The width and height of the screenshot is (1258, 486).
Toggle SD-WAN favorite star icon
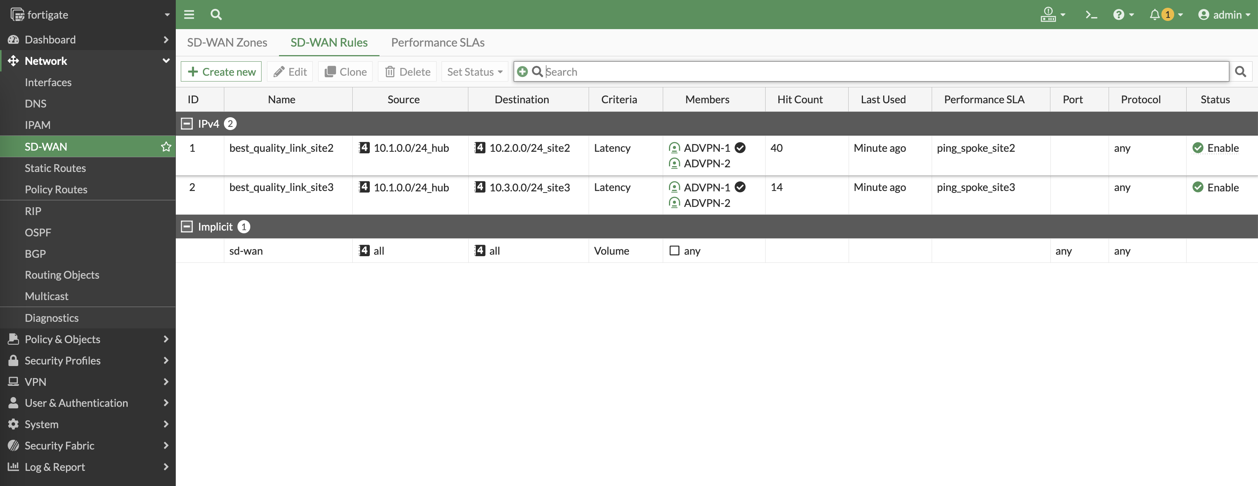point(166,146)
